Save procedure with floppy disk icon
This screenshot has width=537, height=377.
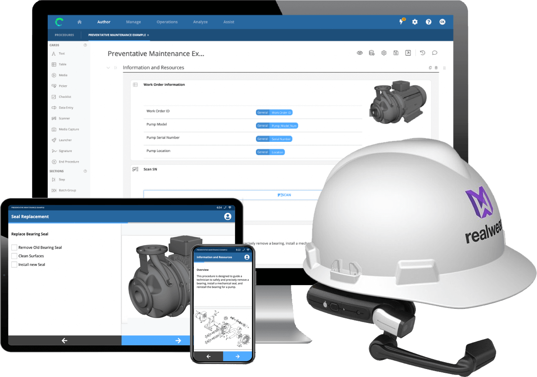(396, 53)
